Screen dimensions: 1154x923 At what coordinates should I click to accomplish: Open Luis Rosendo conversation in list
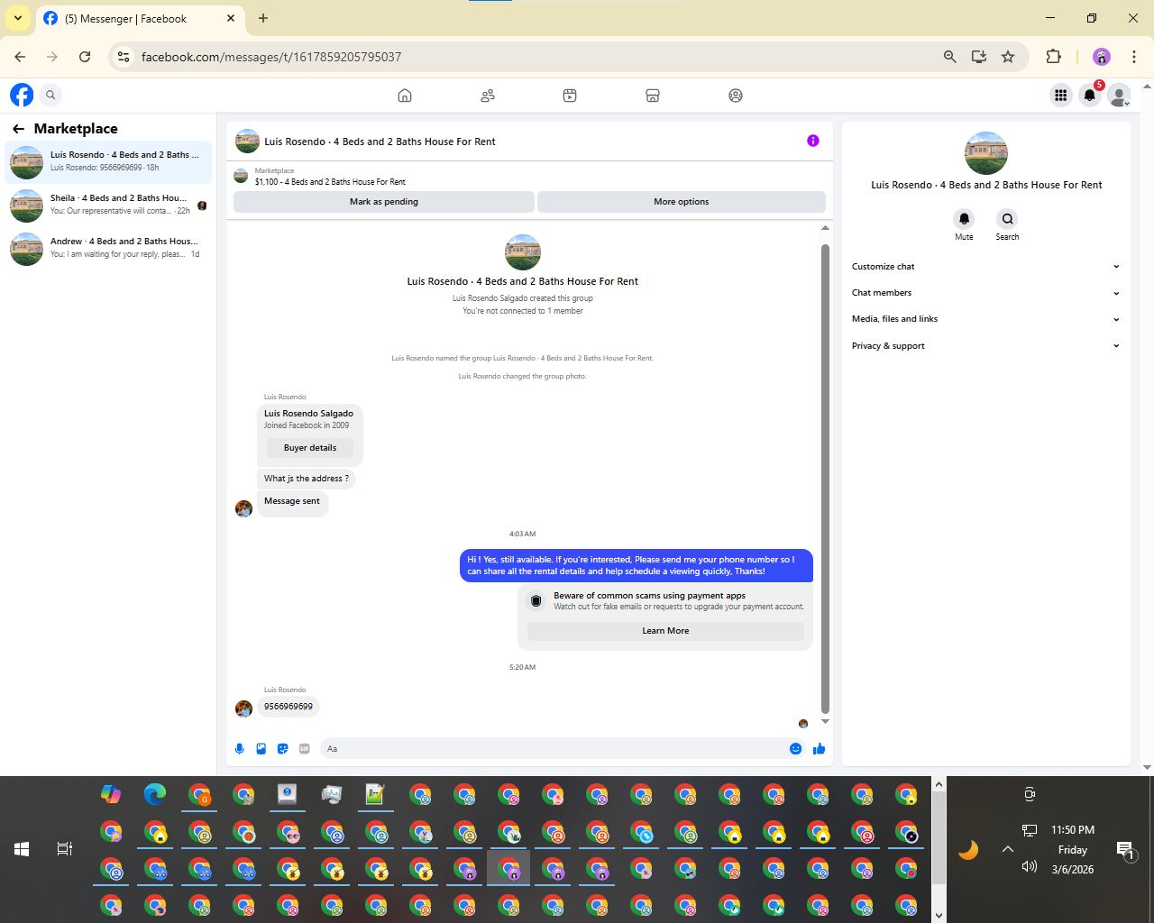click(108, 161)
